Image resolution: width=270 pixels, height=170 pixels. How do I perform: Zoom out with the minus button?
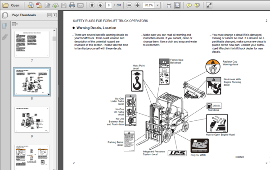click(x=129, y=5)
